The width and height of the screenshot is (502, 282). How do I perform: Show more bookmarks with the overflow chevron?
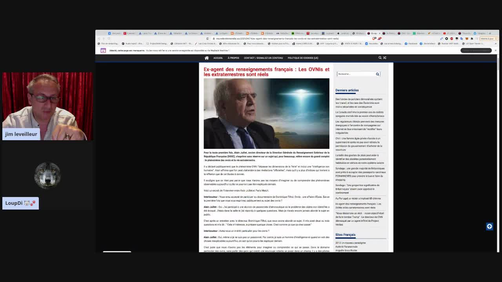(496, 43)
